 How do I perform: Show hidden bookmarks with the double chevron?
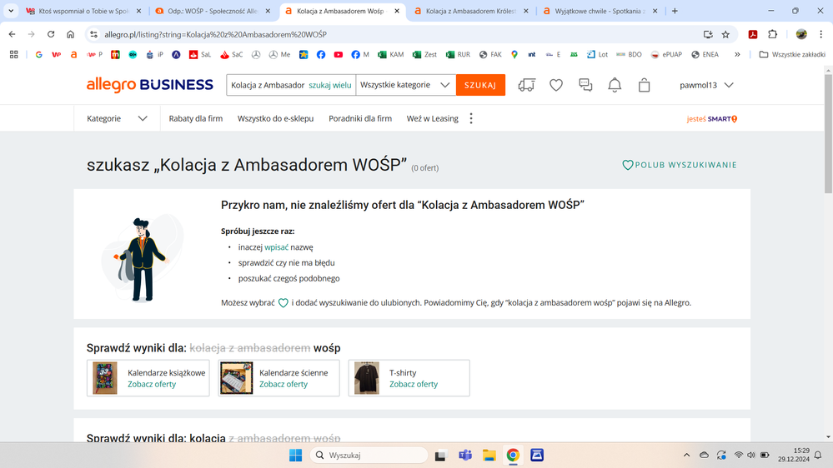[737, 54]
